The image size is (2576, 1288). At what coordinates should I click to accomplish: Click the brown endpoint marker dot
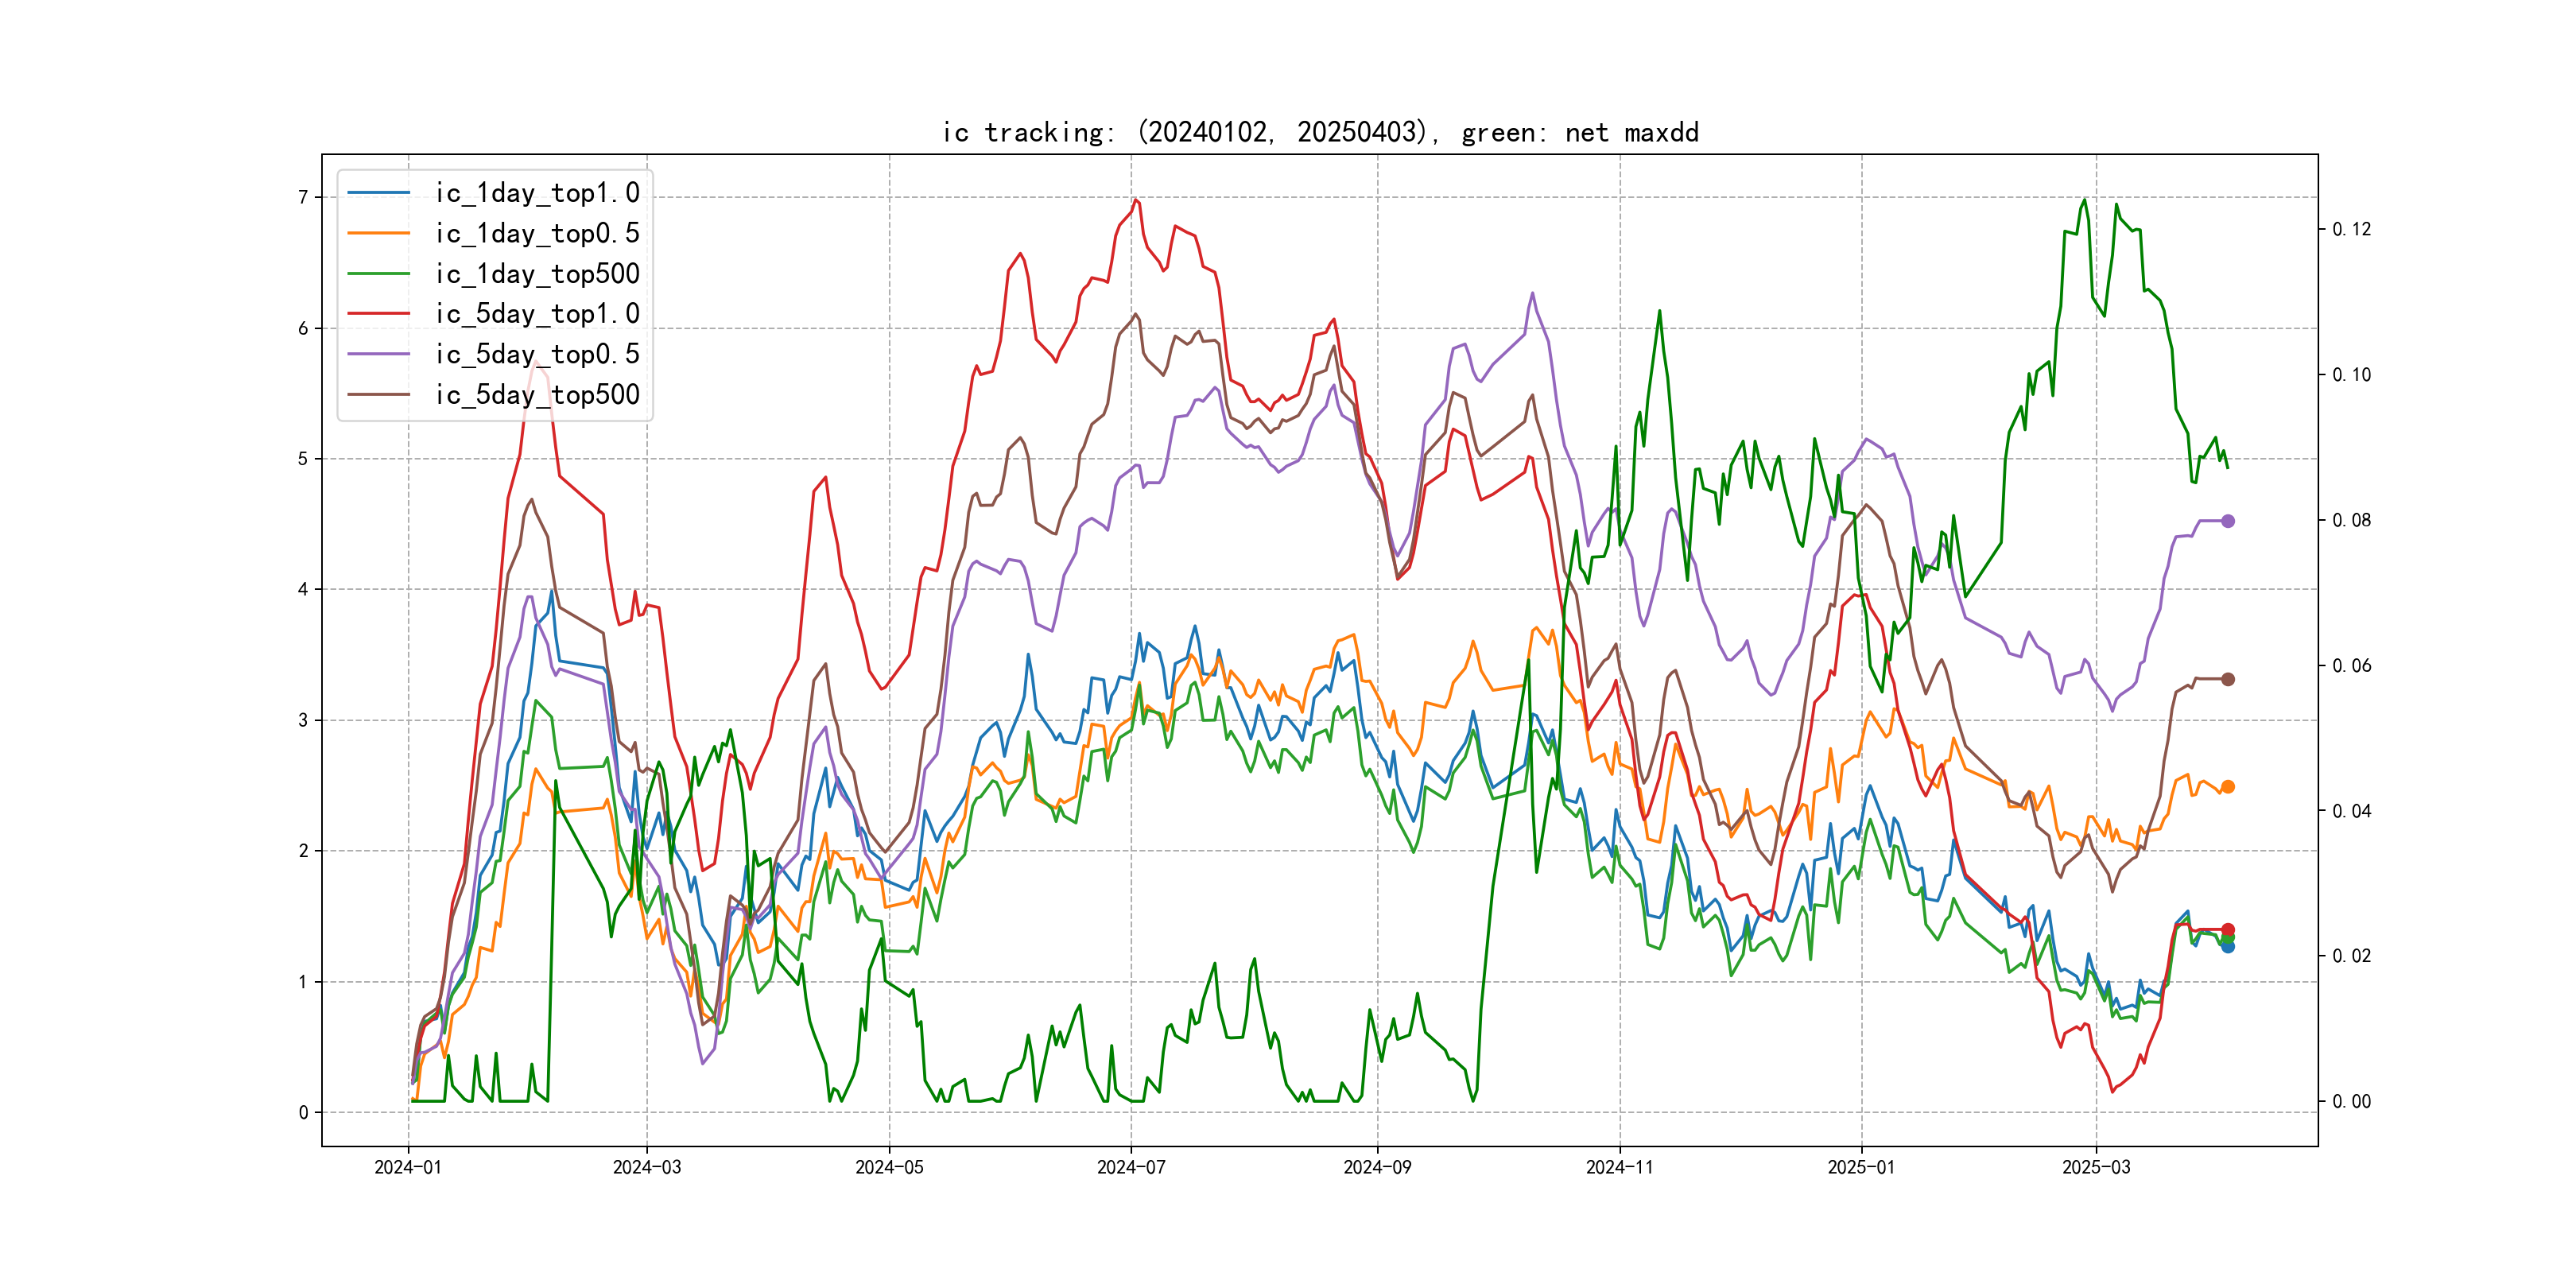click(2228, 679)
